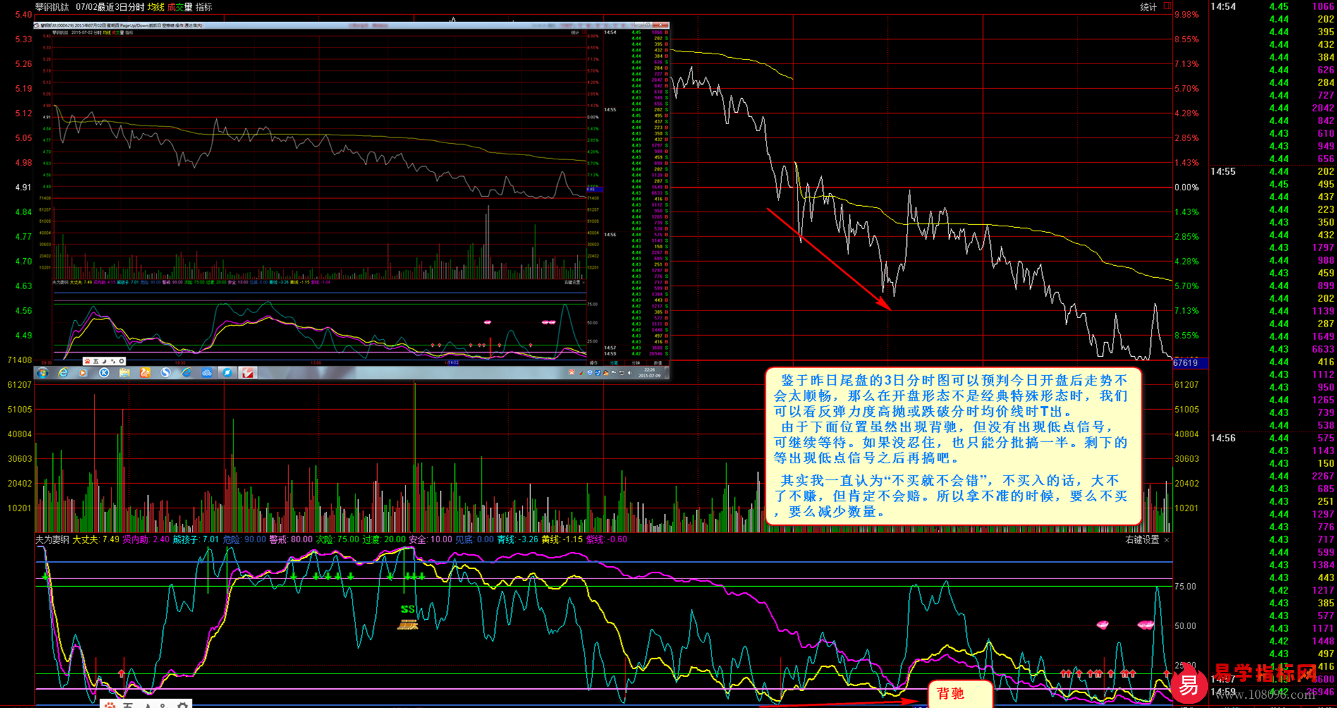This screenshot has height=708, width=1337.
Task: Open 右键设置 indicator settings
Action: [x=1142, y=539]
